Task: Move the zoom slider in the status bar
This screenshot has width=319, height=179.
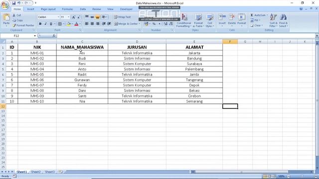Action: [302, 177]
